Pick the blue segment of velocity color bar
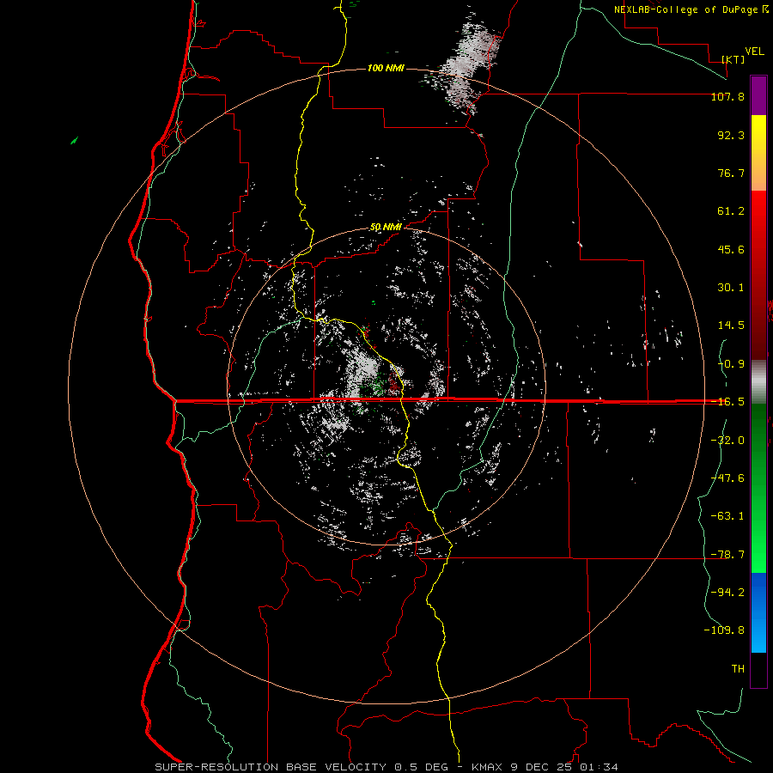Viewport: 773px width, 773px height. click(758, 612)
